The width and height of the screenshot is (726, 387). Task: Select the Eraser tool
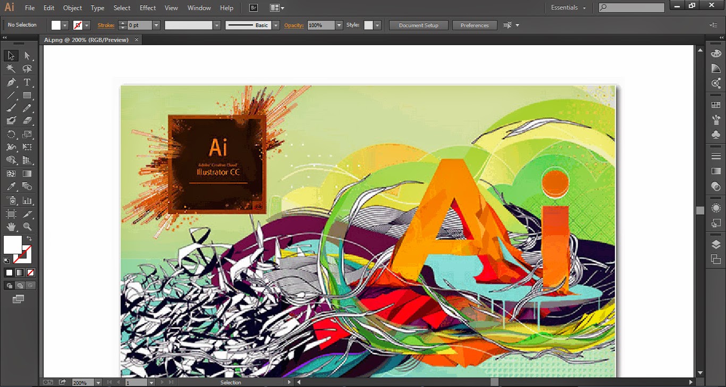pyautogui.click(x=27, y=121)
